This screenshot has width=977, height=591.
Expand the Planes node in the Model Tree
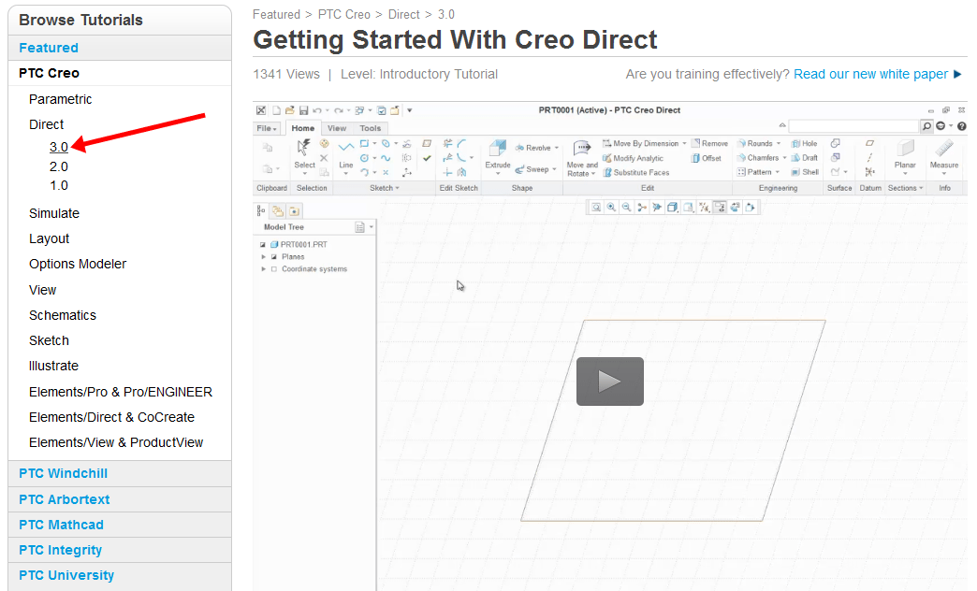click(x=264, y=256)
